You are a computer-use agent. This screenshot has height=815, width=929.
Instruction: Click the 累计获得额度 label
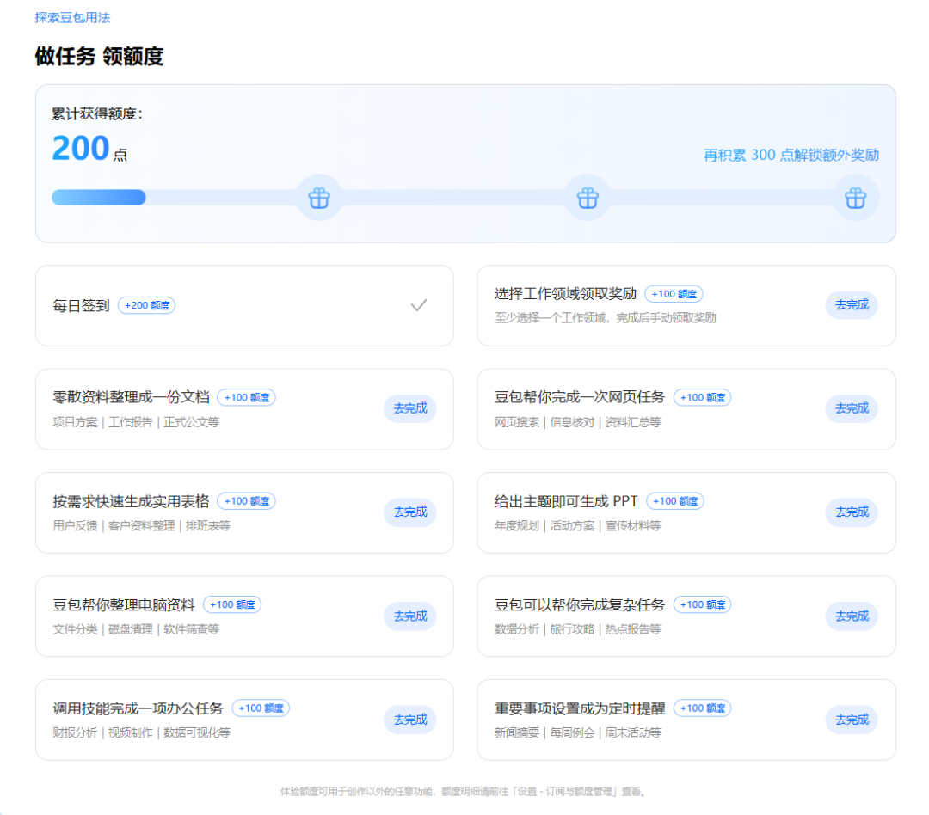(97, 113)
